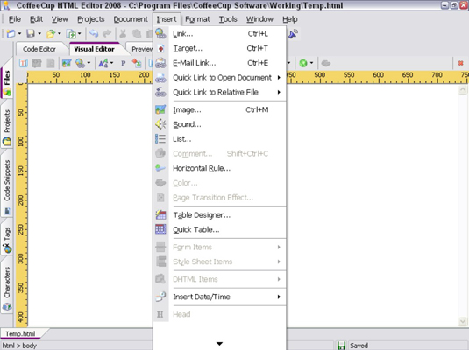Choose Link... from the Insert menu
The height and width of the screenshot is (350, 469).
(x=220, y=34)
